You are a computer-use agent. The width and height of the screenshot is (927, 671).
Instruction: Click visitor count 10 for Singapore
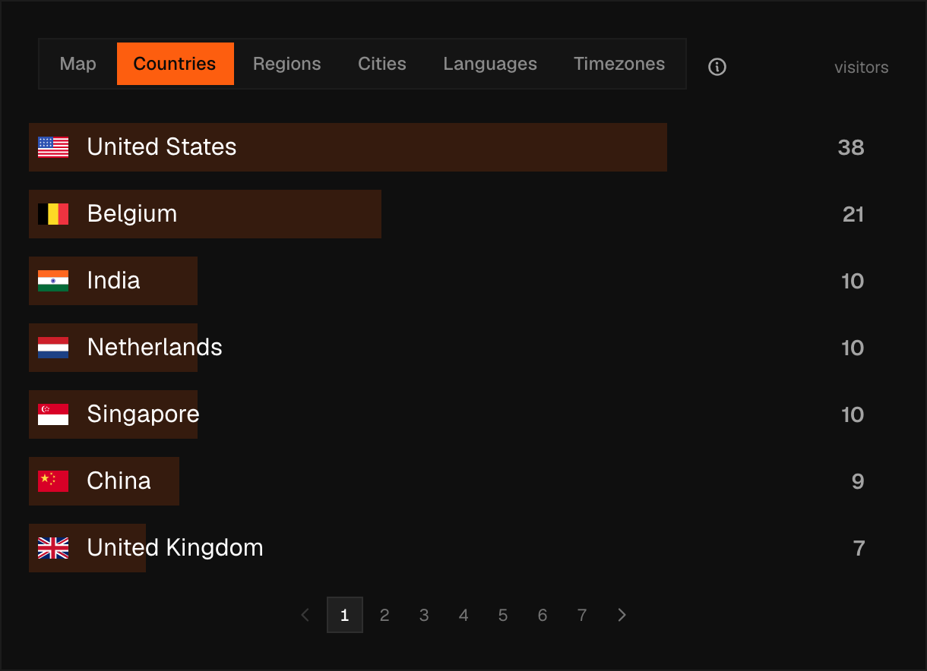click(x=853, y=414)
